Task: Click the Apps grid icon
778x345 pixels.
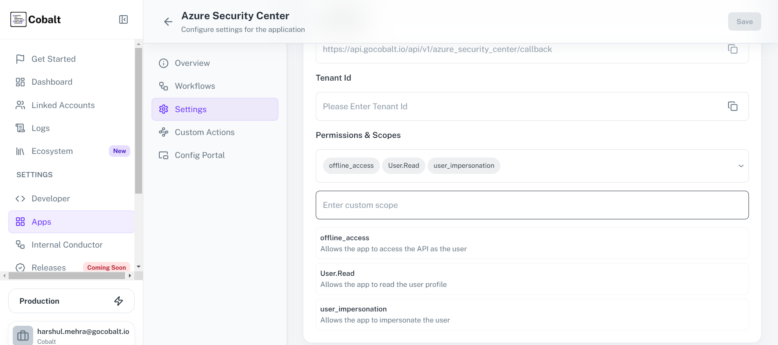Action: tap(20, 222)
